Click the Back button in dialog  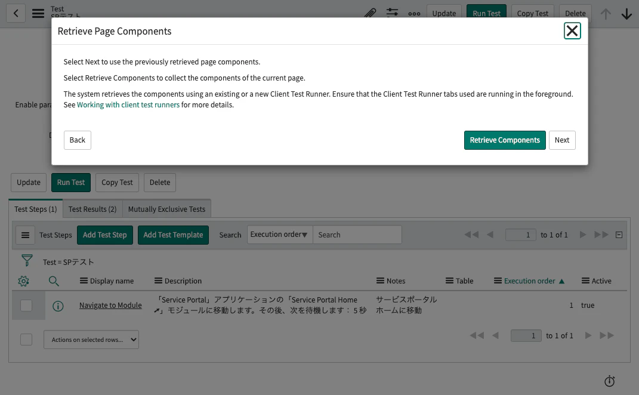(78, 140)
